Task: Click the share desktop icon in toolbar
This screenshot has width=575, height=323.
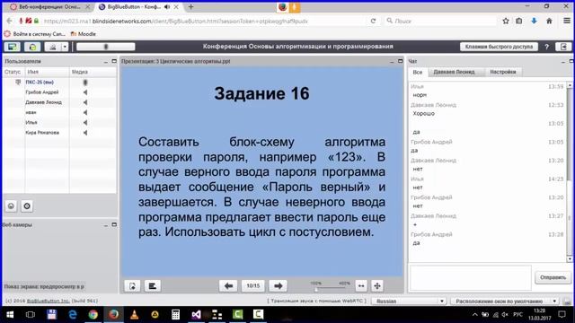Action: point(12,47)
